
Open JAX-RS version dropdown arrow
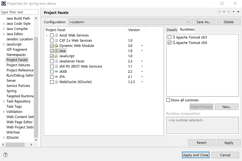click(x=142, y=66)
